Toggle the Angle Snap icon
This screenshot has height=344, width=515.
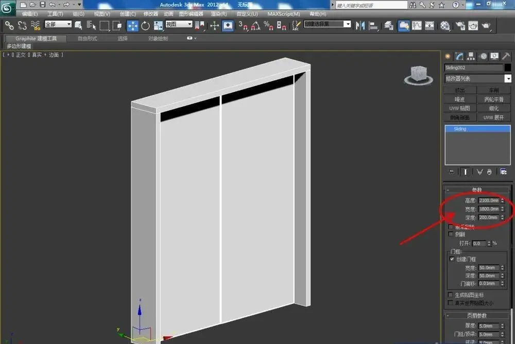255,26
